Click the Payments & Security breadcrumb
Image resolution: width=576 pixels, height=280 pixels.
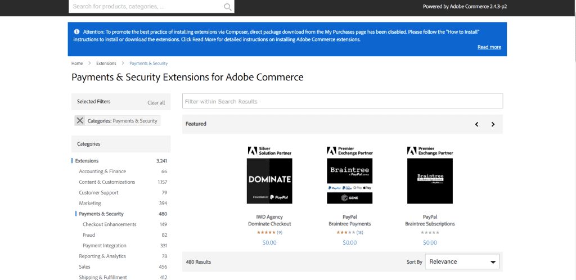[x=148, y=63]
